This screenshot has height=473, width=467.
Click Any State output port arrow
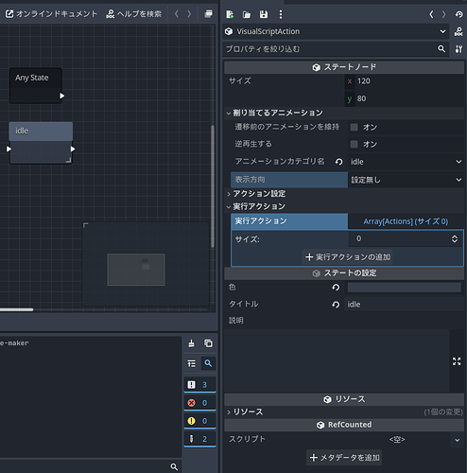(x=62, y=96)
